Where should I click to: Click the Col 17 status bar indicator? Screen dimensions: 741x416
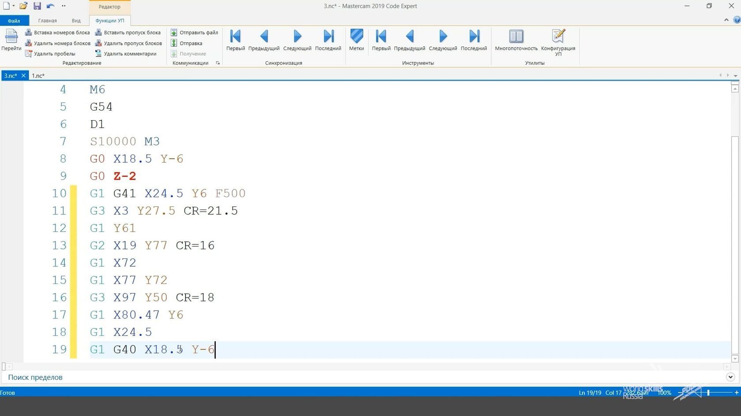coord(613,393)
